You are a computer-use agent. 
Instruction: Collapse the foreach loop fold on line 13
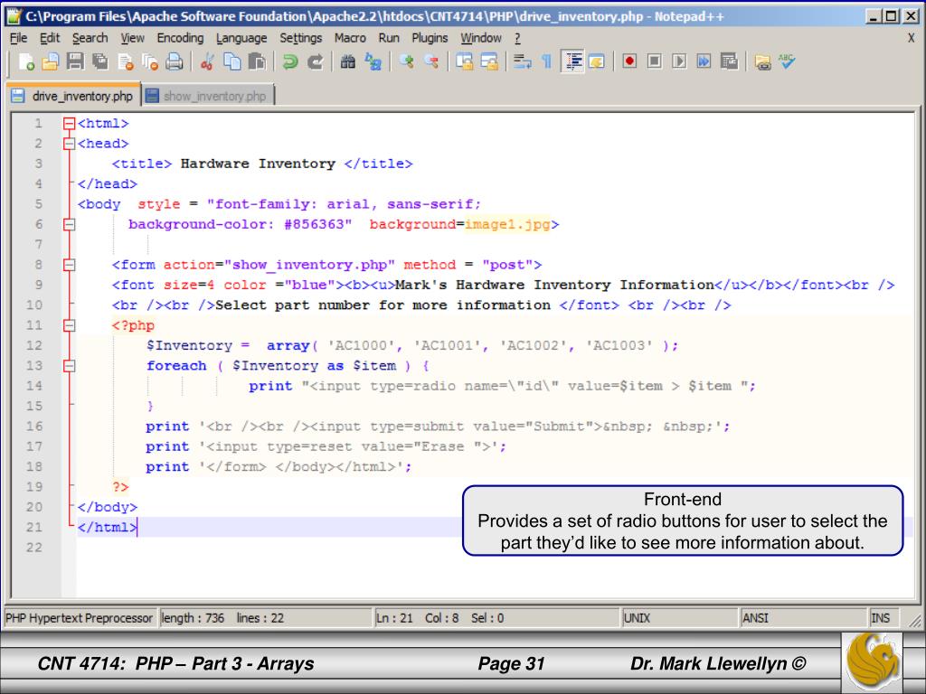tap(68, 366)
